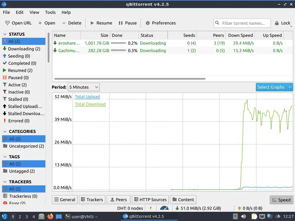Sort torrents by Down Speed column
295x221 pixels.
240,35
